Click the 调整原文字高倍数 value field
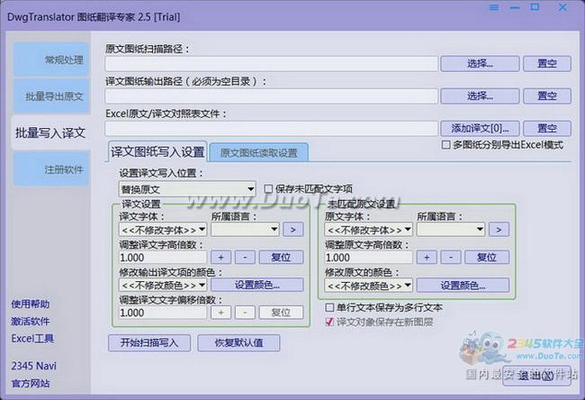This screenshot has height=400, width=585. 369,258
